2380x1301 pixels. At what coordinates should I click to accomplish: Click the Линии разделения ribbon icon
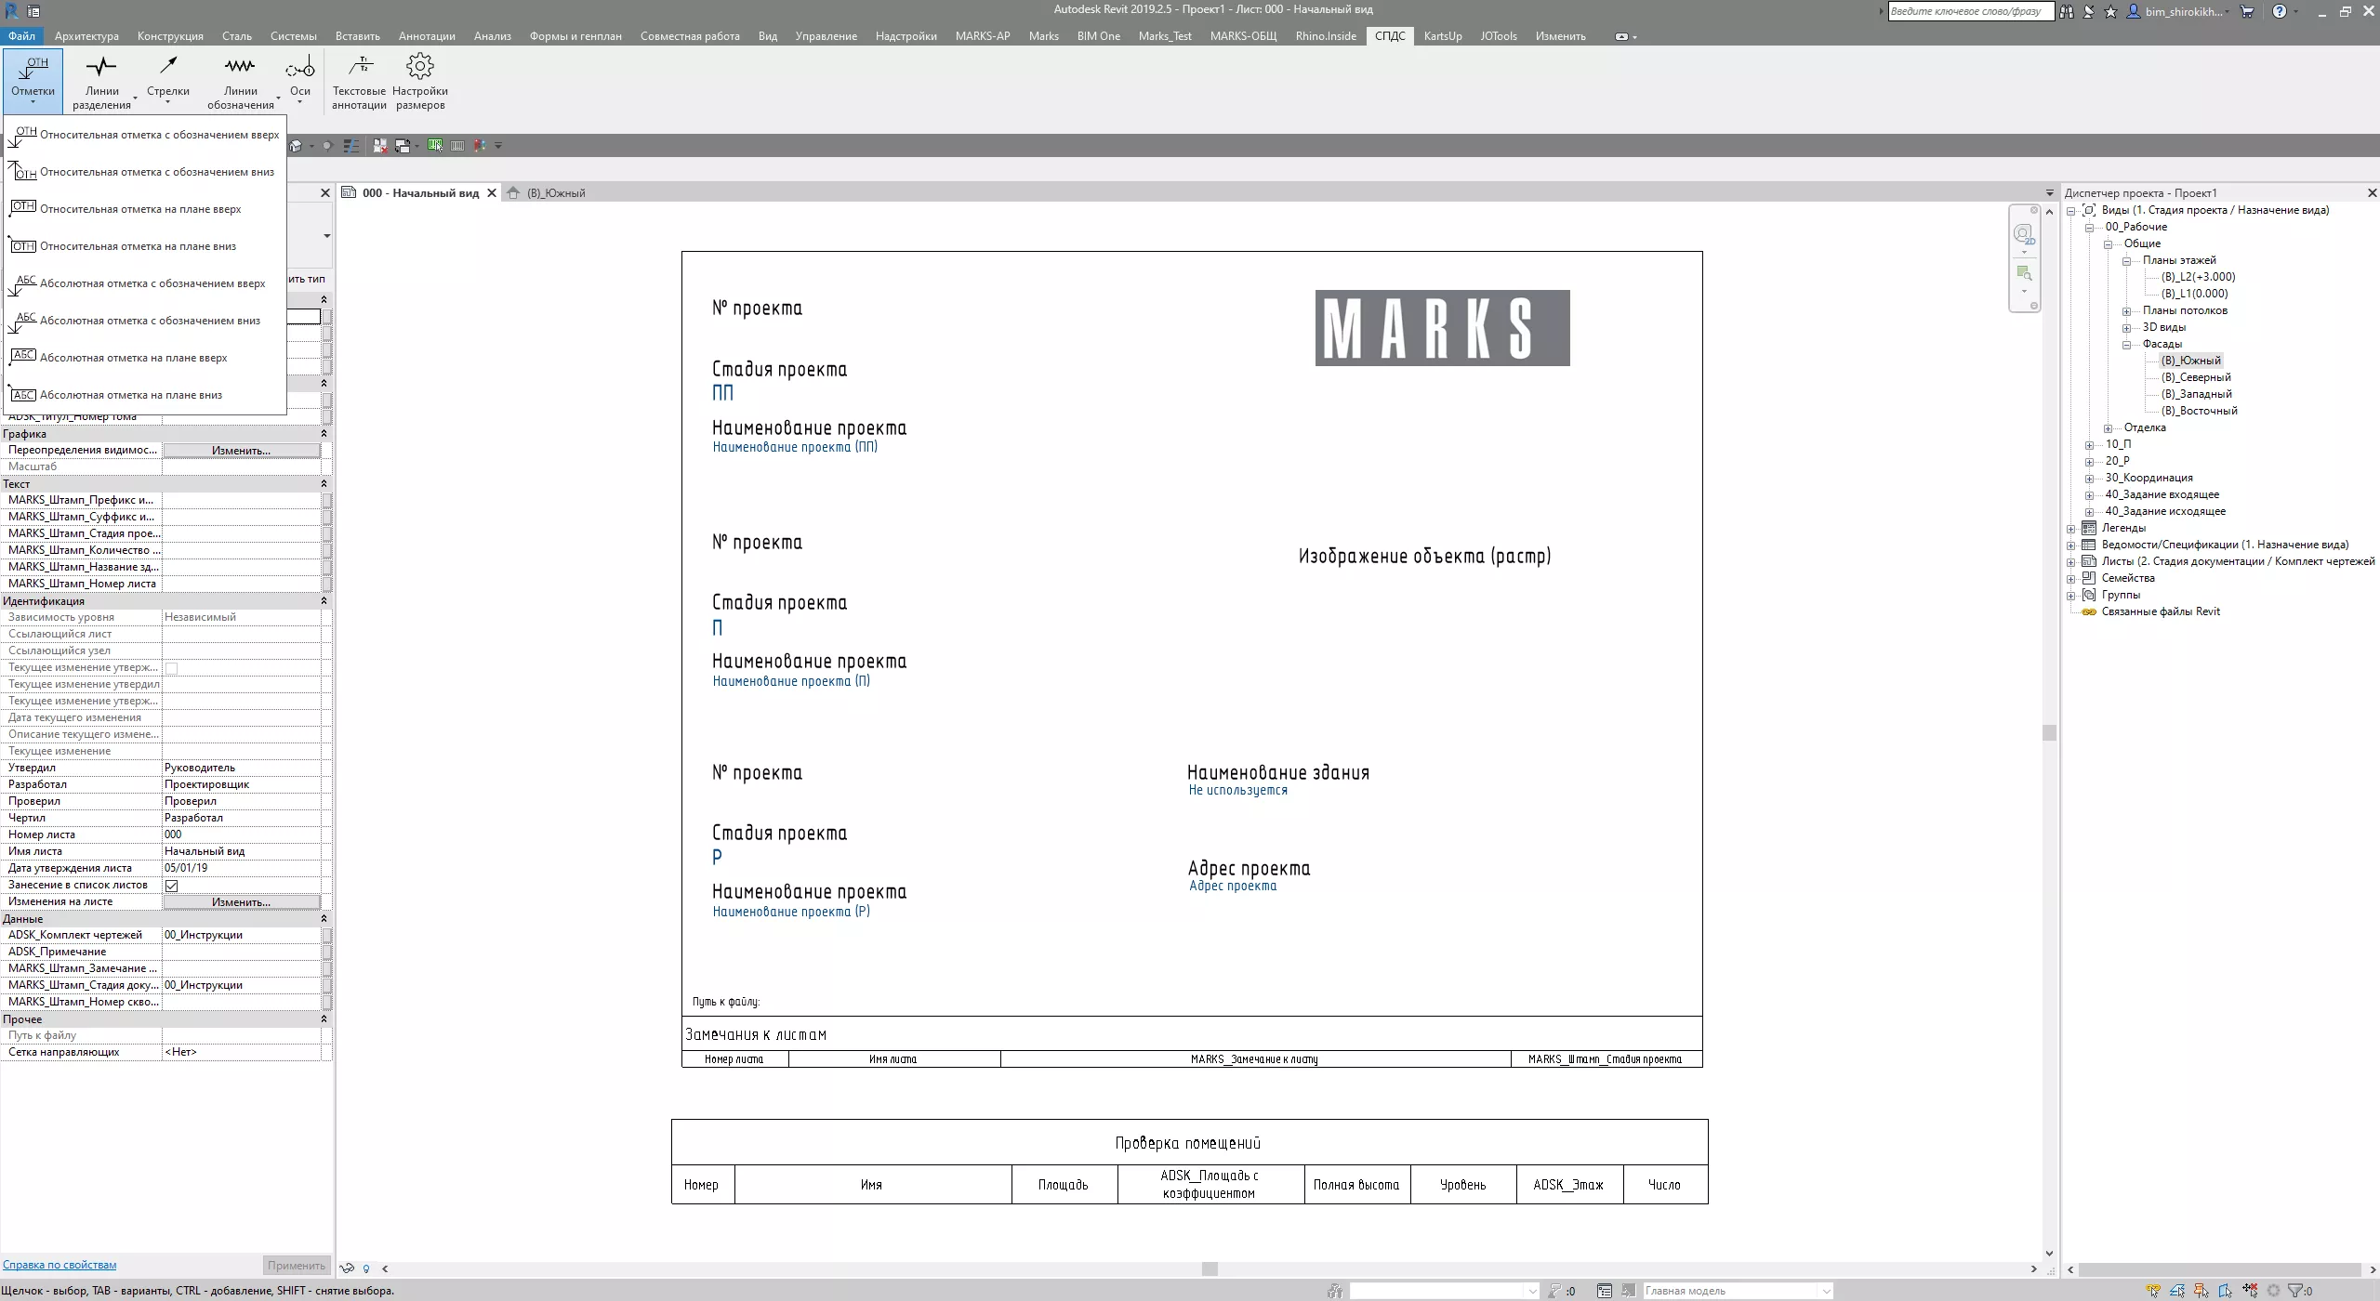click(x=101, y=67)
